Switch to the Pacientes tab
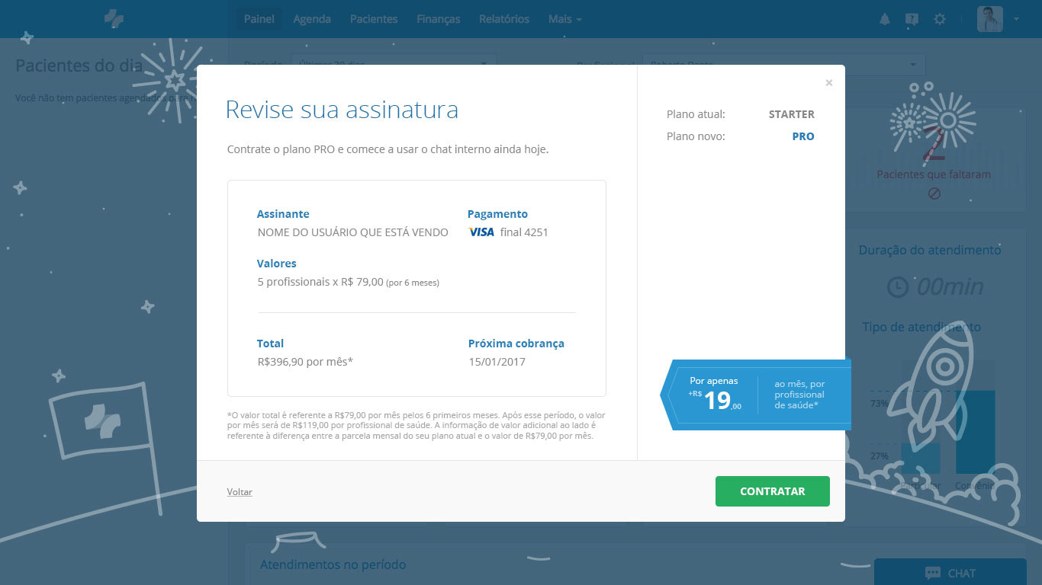Screen dimensions: 1042x585 pos(374,19)
